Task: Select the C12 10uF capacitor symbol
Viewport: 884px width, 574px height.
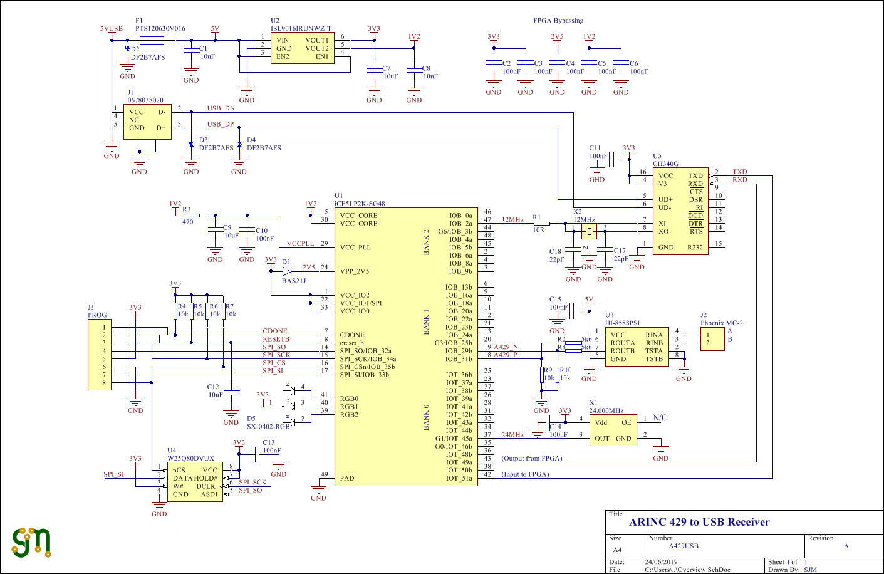Action: (231, 392)
